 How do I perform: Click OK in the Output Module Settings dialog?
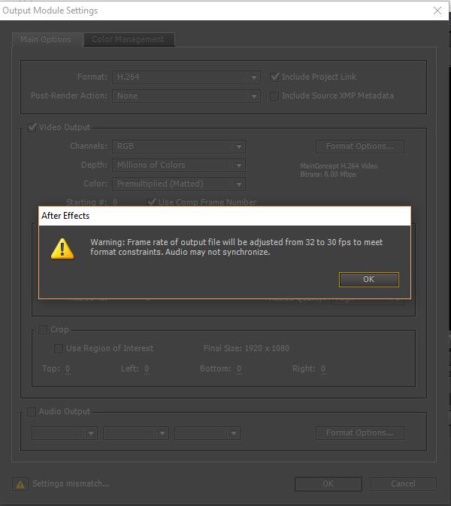click(x=328, y=484)
